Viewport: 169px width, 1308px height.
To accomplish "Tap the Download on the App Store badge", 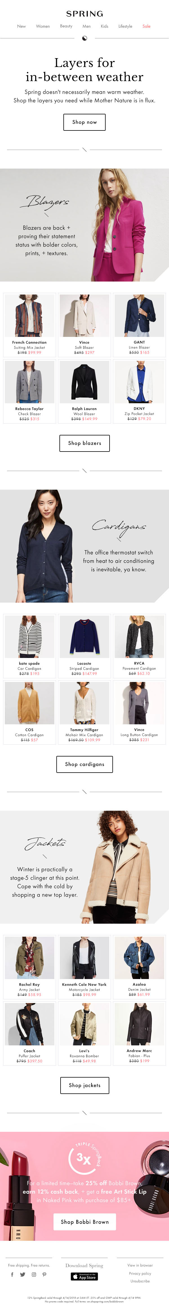I will coord(84,1276).
